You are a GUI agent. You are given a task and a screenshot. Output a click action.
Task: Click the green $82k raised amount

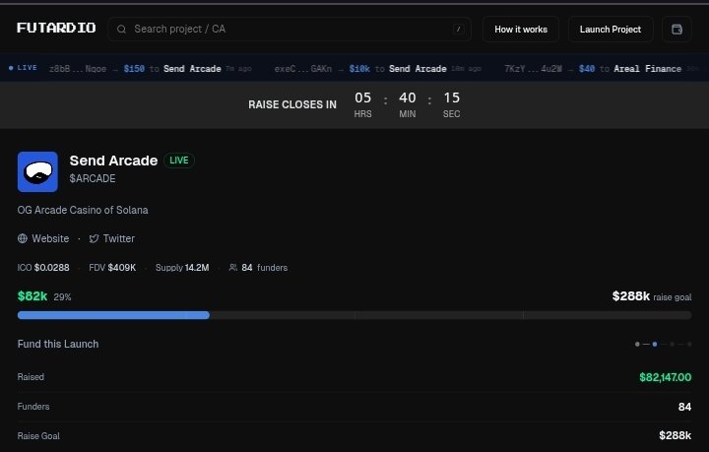pos(32,296)
